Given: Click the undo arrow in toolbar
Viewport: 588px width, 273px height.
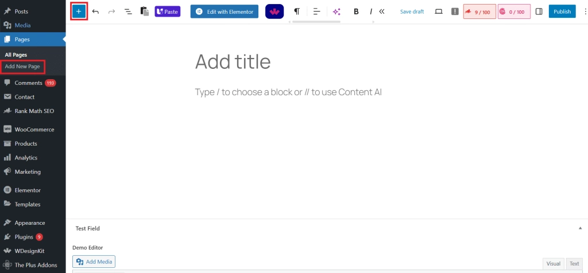Looking at the screenshot, I should (95, 11).
